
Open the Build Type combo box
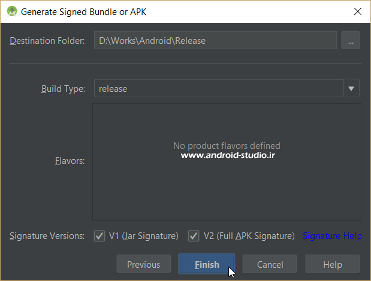click(x=218, y=89)
